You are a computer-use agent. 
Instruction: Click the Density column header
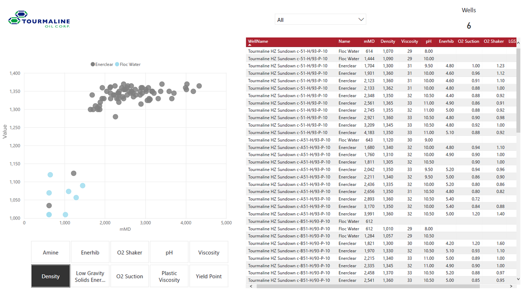coord(387,41)
